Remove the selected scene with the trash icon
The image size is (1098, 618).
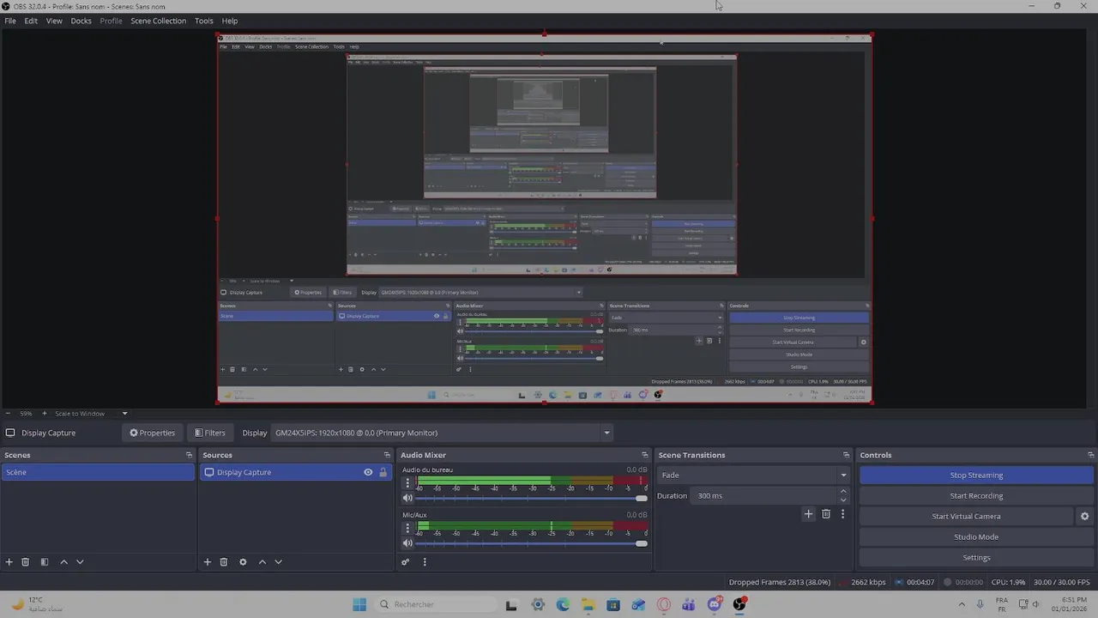[26, 562]
